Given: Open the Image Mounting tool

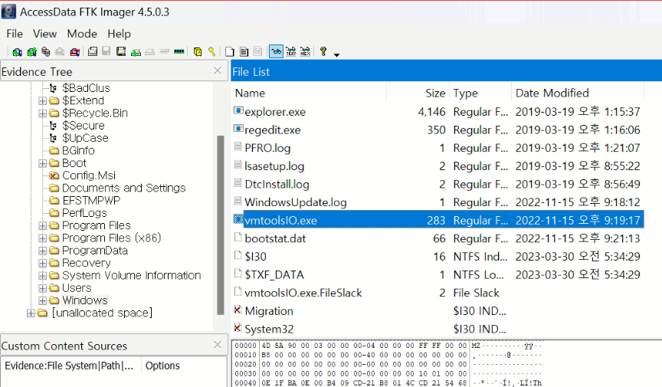Looking at the screenshot, I should (46, 52).
